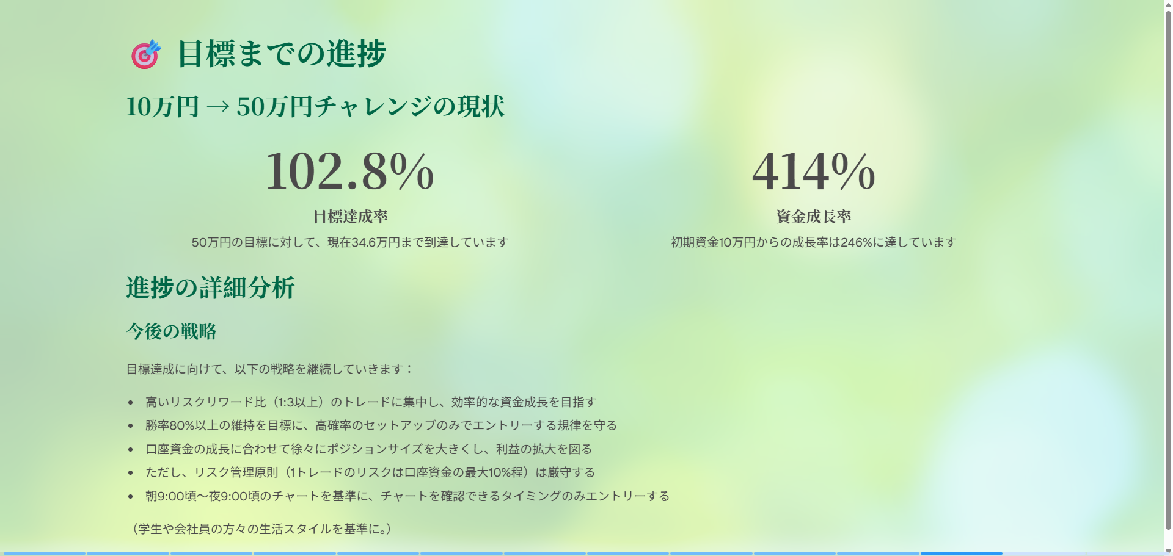Click the scrollbar down arrow
This screenshot has width=1173, height=556.
pos(1168,551)
